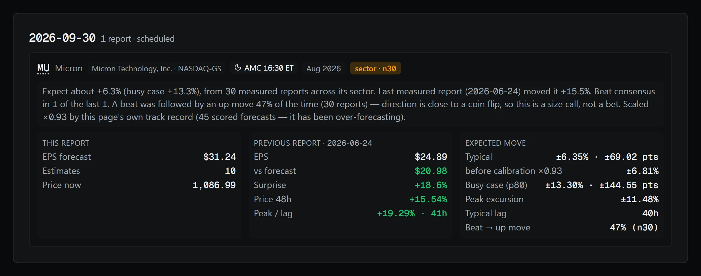Click the "vs forecast" row label
701x276 pixels.
275,171
